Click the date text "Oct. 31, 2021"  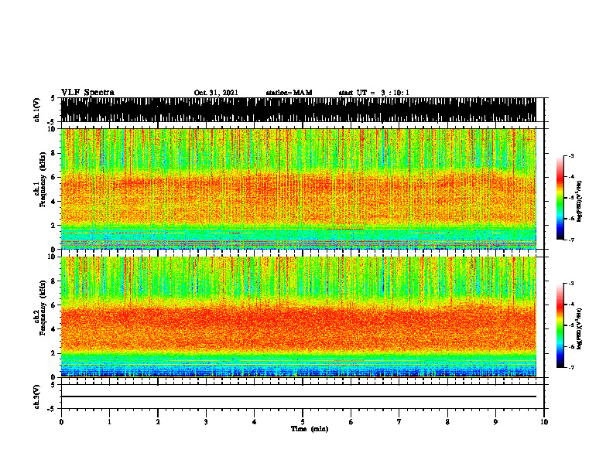[216, 93]
